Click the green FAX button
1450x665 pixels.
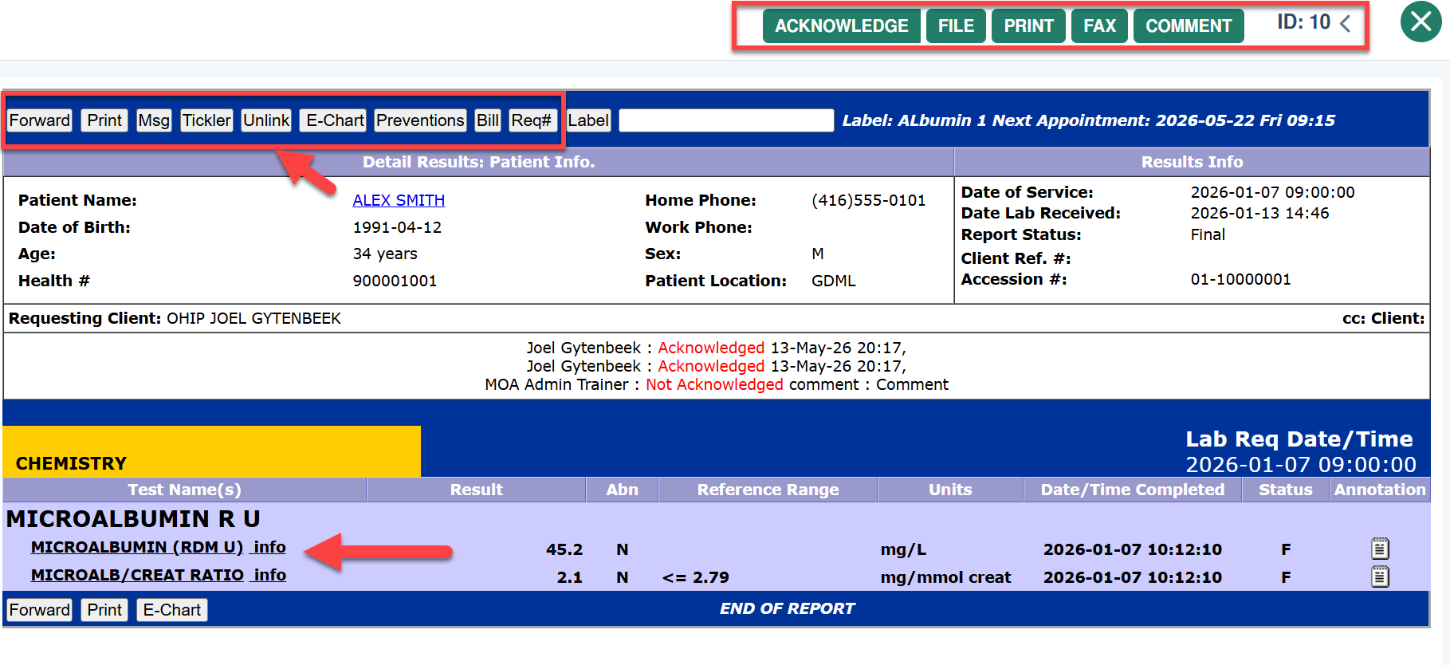pos(1099,26)
